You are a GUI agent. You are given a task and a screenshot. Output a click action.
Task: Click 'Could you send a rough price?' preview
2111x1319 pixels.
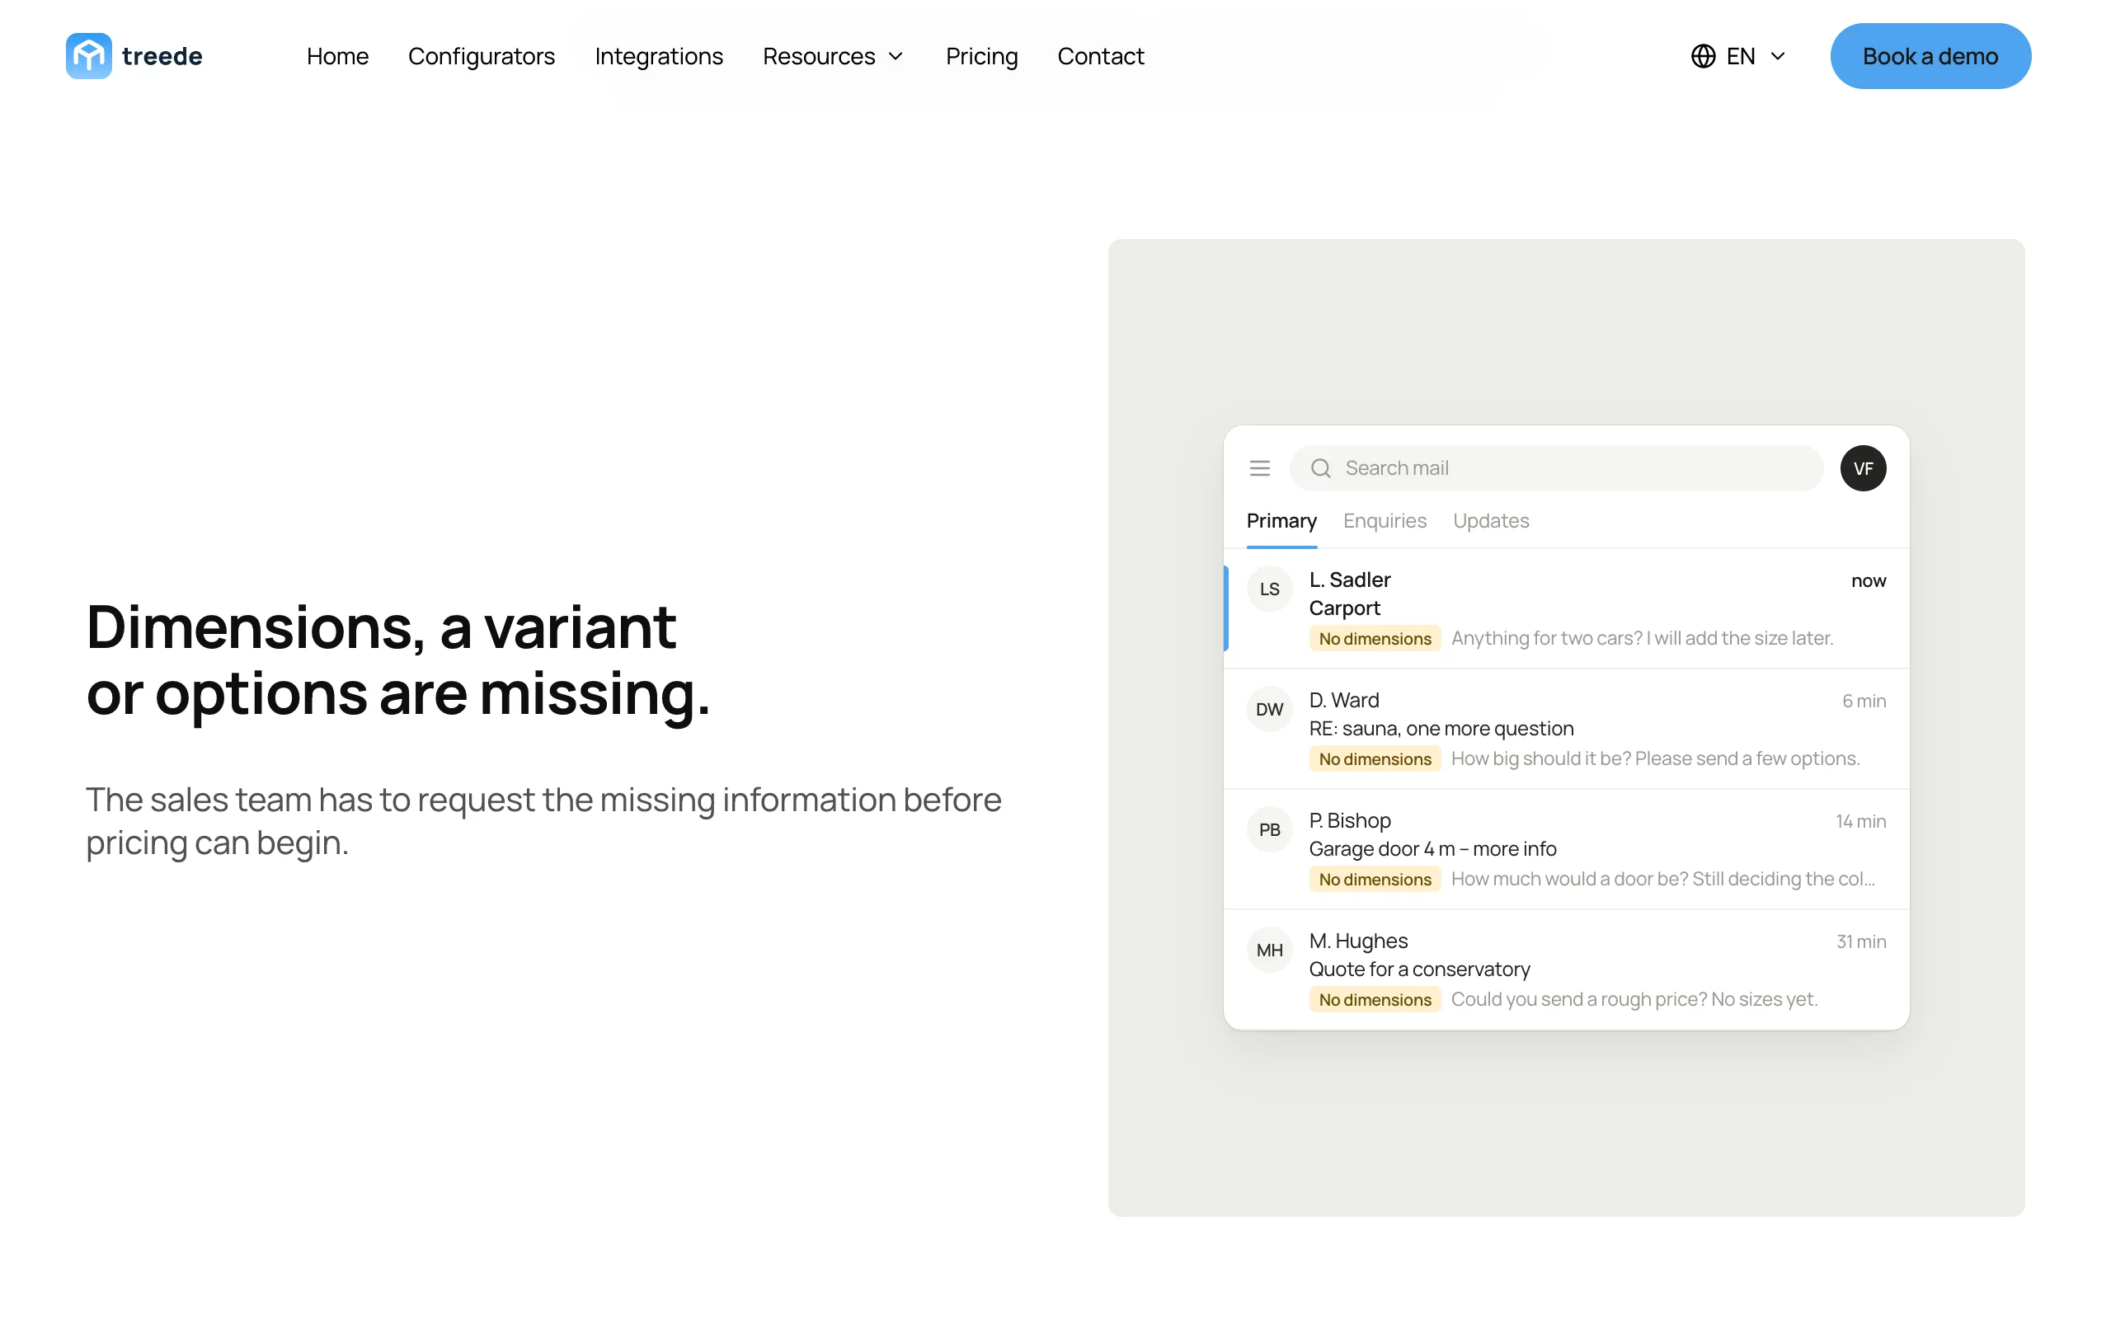(x=1579, y=1000)
